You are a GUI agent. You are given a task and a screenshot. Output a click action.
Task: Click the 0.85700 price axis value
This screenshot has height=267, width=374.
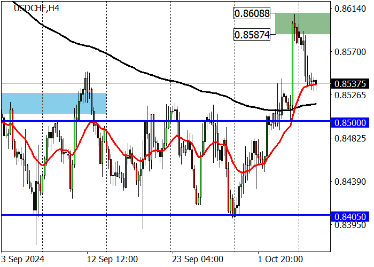(350, 52)
